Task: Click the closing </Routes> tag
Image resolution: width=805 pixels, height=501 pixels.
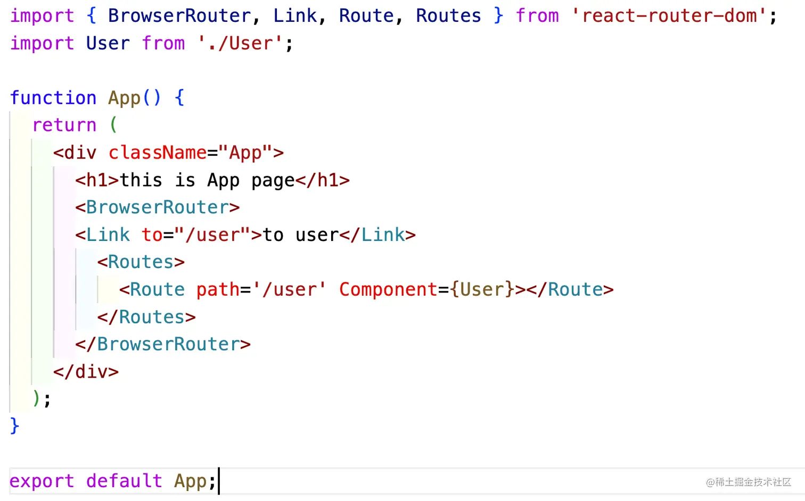Action: [x=146, y=317]
